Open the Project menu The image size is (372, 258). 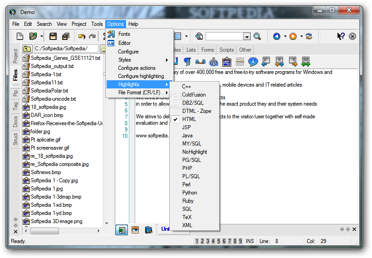point(79,24)
